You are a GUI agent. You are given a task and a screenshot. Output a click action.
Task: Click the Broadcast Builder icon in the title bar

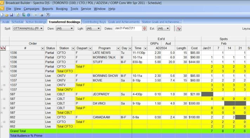(2, 3)
